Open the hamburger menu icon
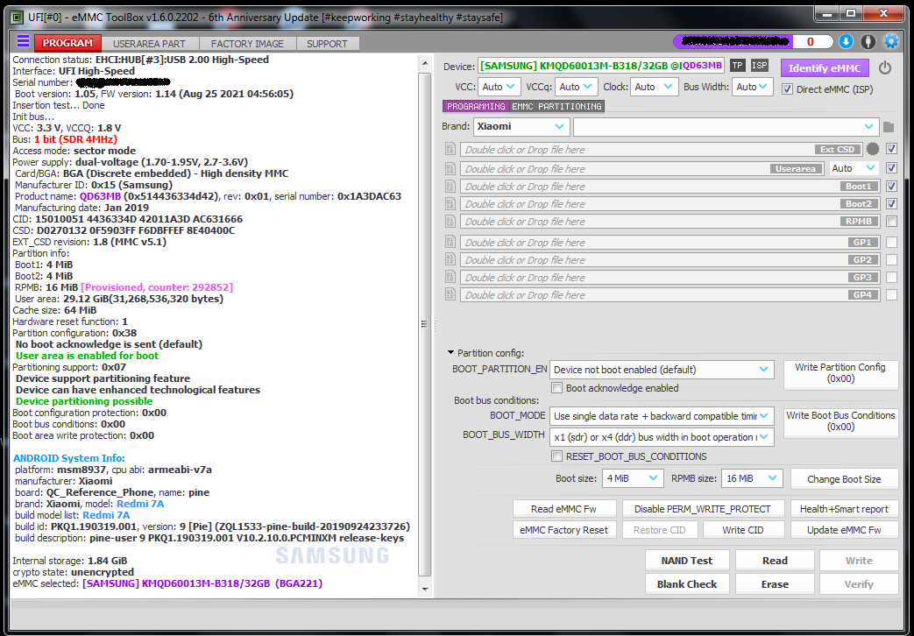Image resolution: width=914 pixels, height=636 pixels. 23,41
